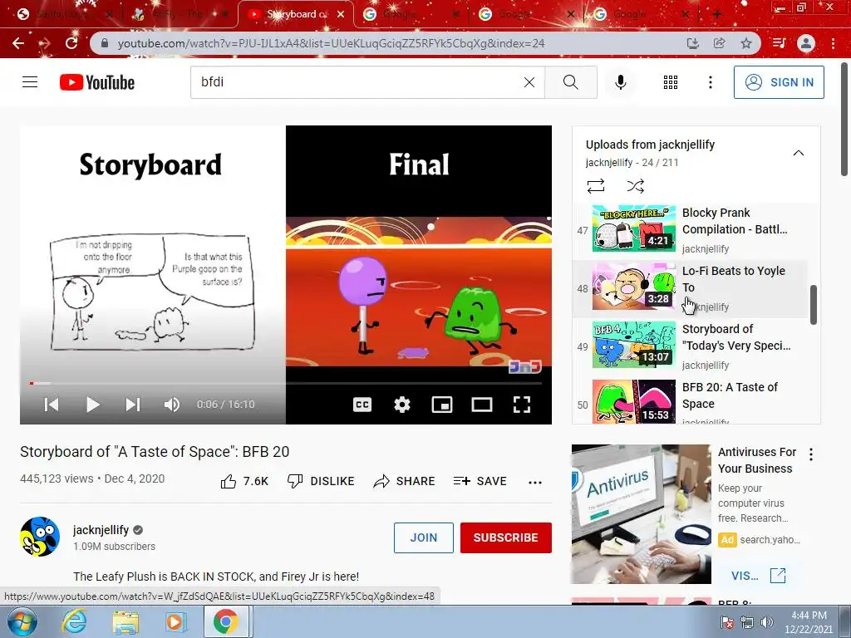This screenshot has width=851, height=638.
Task: Skip to the previous video in the player
Action: point(51,405)
